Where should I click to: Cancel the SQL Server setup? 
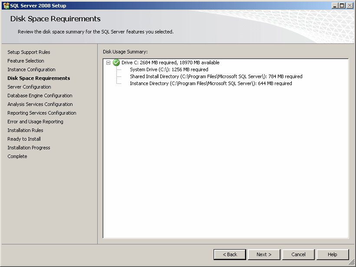tap(298, 254)
